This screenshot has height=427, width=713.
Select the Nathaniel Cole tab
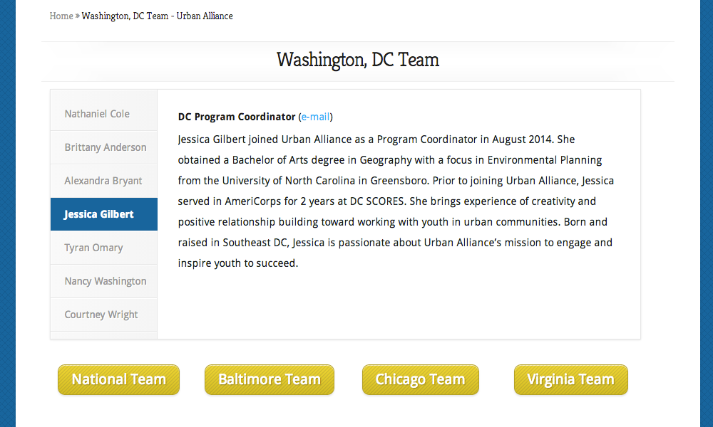pos(97,114)
